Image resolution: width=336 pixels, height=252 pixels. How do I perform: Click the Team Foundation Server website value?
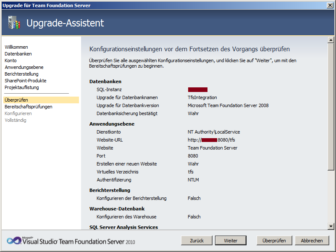click(213, 148)
